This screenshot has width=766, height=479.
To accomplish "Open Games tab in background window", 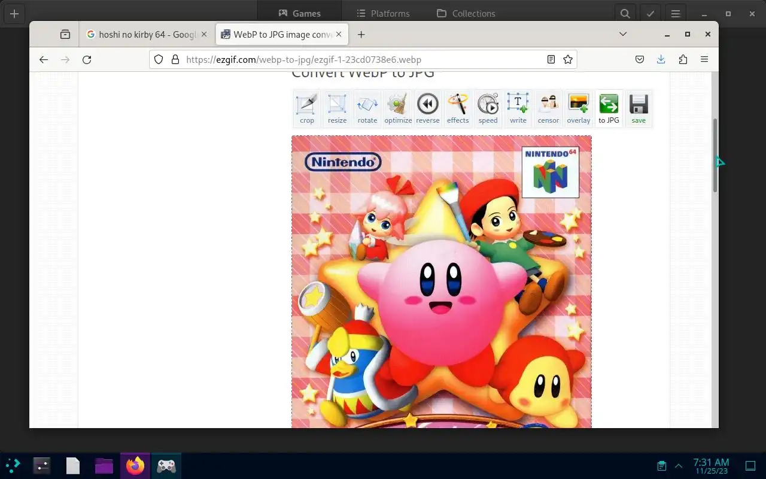I will [299, 13].
